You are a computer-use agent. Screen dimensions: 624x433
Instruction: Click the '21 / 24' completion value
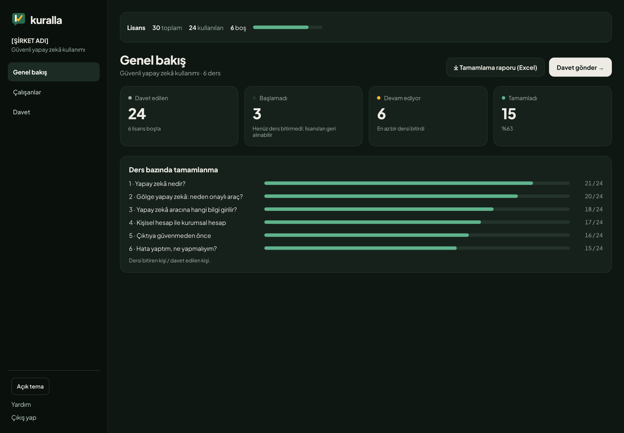pos(594,183)
